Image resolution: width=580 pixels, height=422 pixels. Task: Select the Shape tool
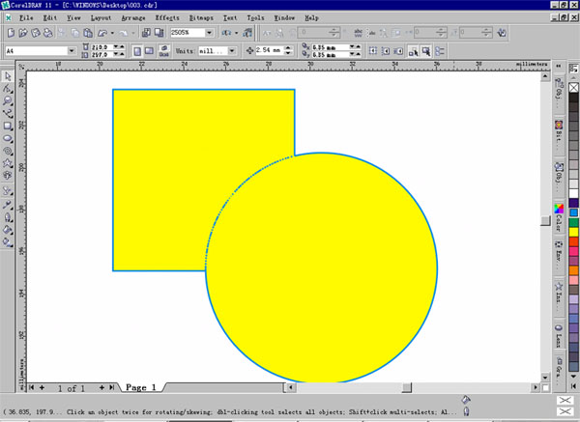point(8,89)
